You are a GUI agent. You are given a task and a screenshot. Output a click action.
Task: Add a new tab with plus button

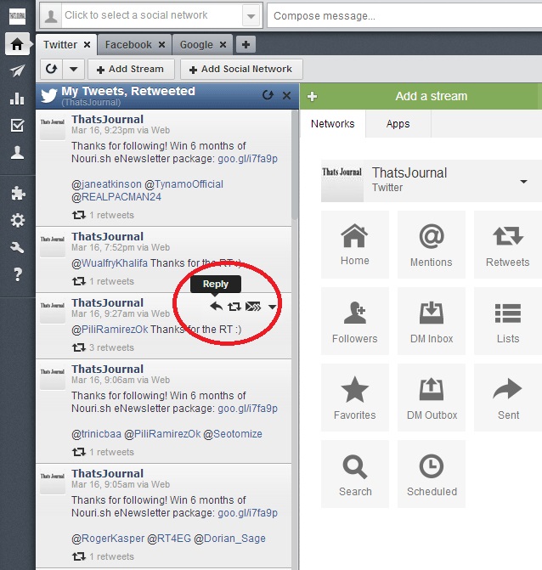pyautogui.click(x=246, y=45)
